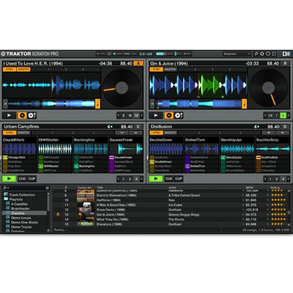Click the Deck A play button
293x293 pixels.
(9, 115)
